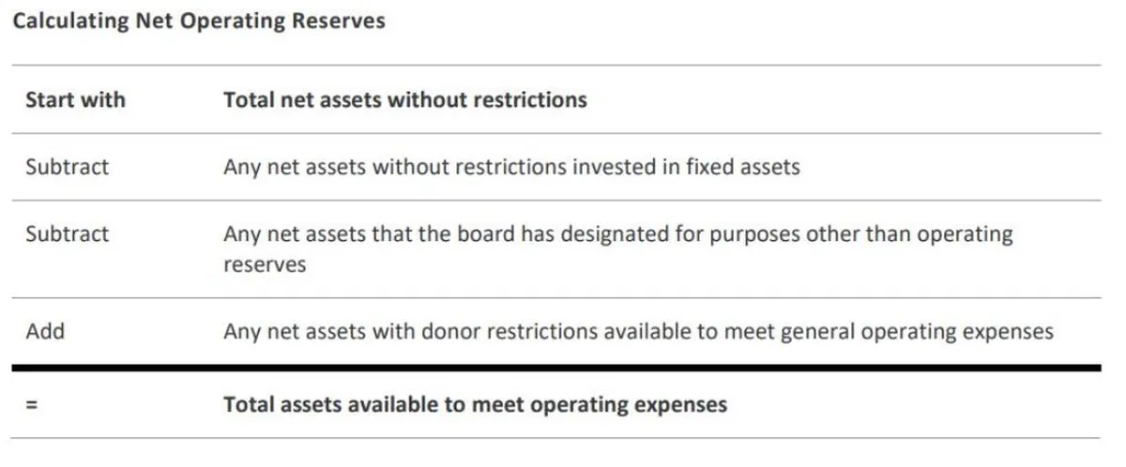Click the 'donor restrictions' description line
1126x467 pixels.
coord(638,331)
